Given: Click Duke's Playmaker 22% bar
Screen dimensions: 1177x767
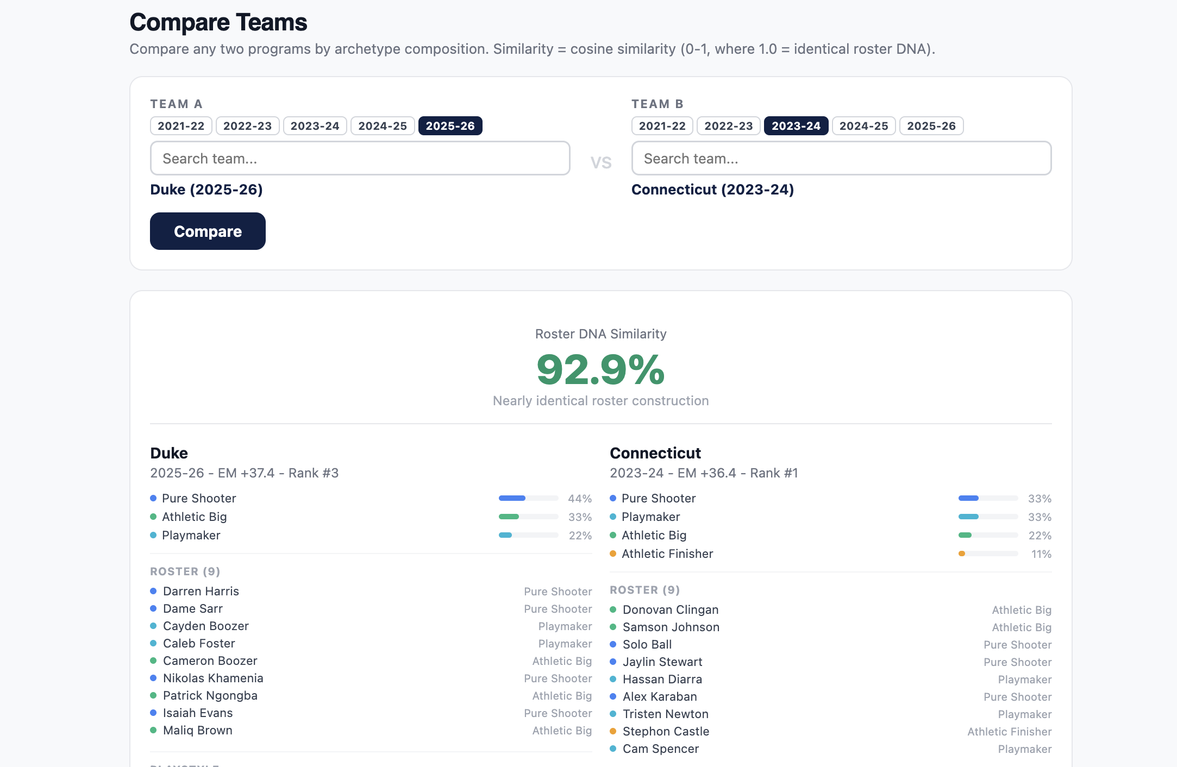Looking at the screenshot, I should point(528,535).
